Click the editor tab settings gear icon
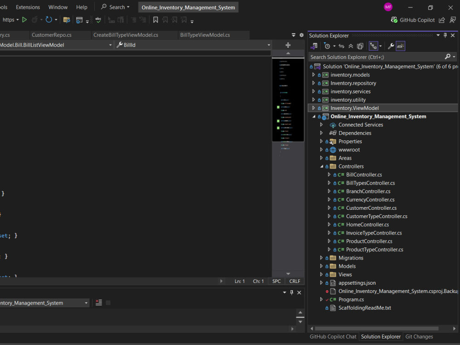 click(302, 35)
